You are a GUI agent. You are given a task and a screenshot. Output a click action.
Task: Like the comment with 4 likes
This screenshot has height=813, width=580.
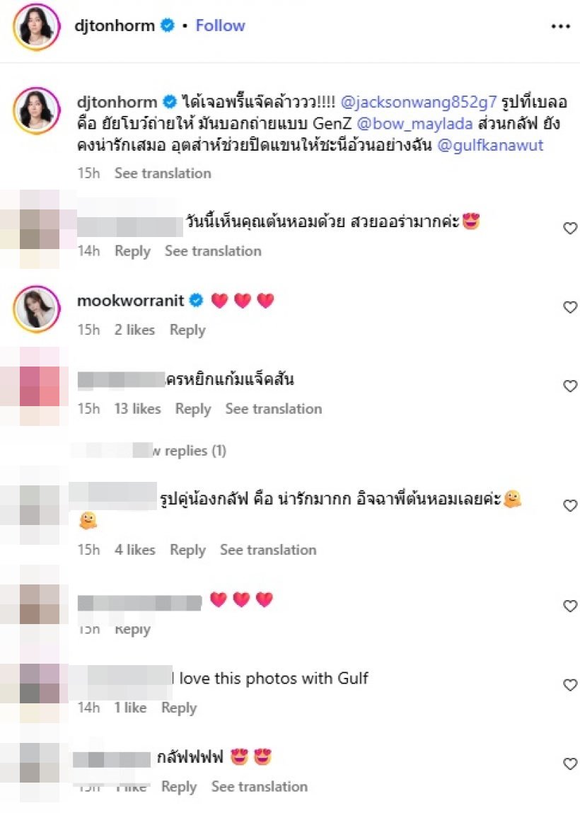(570, 505)
